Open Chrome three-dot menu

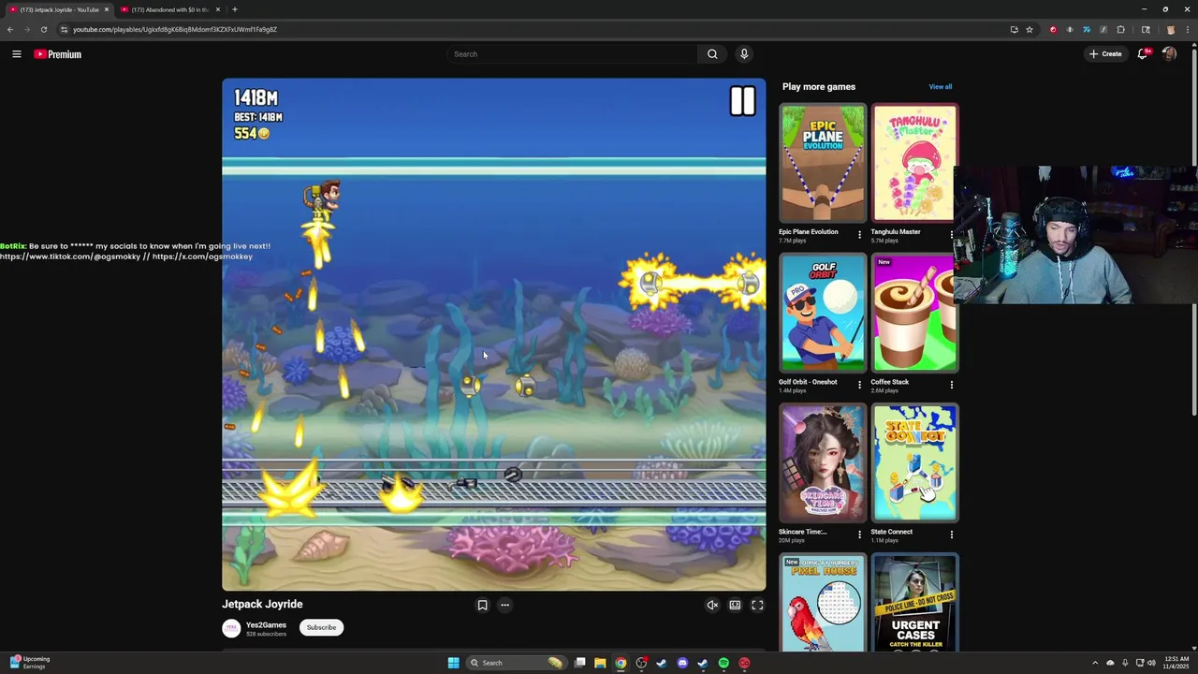[x=1187, y=29]
